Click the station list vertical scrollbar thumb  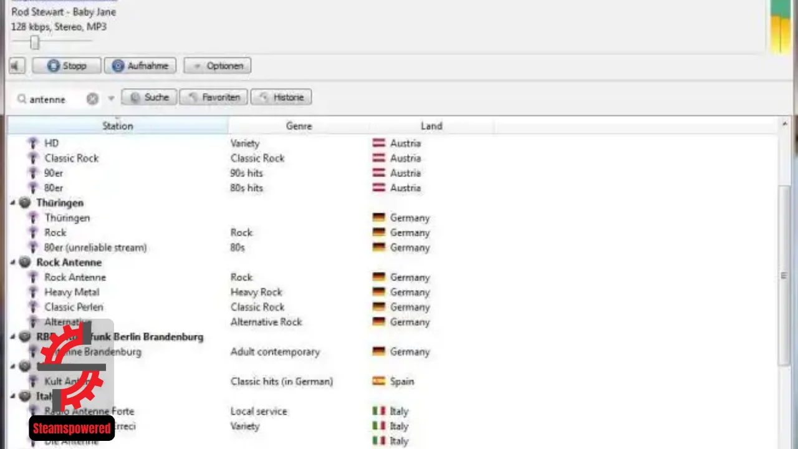point(784,276)
